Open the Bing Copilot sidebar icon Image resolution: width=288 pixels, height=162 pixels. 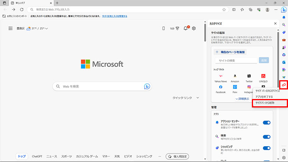(x=283, y=10)
